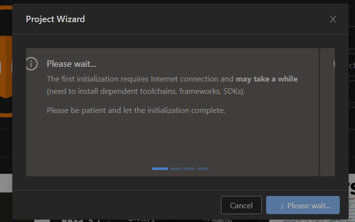This screenshot has height=222, width=355.
Task: Click the partially visible icon on next slide
Action: [x=334, y=64]
